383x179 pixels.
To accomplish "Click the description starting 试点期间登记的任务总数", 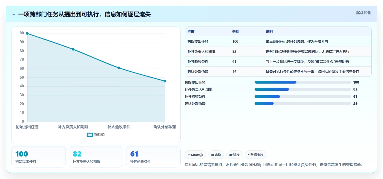I will click(297, 42).
